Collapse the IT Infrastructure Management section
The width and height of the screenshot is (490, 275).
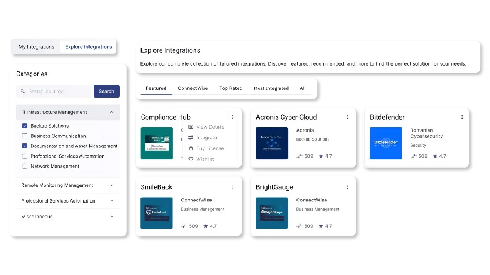pos(112,112)
